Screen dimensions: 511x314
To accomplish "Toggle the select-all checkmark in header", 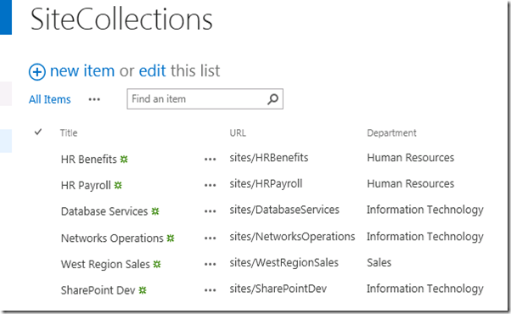I will coord(38,132).
